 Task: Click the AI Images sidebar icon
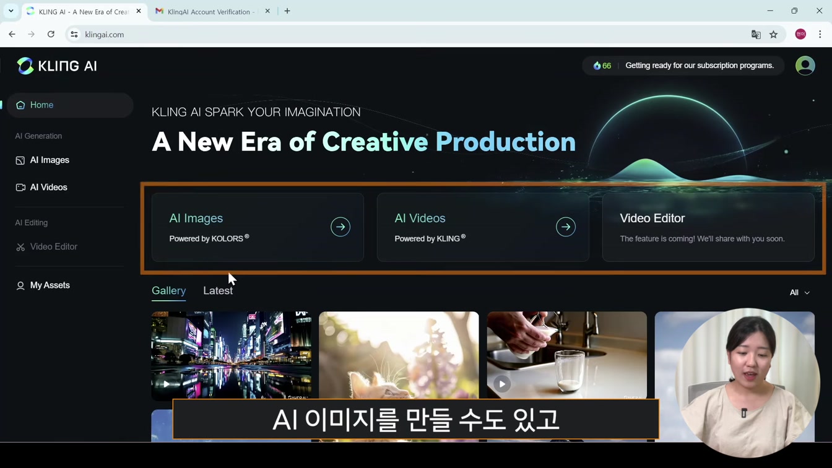tap(20, 160)
